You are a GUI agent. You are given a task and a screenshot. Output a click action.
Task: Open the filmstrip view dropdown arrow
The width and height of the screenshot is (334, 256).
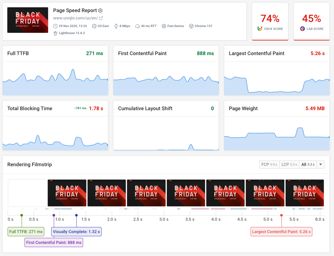320,165
